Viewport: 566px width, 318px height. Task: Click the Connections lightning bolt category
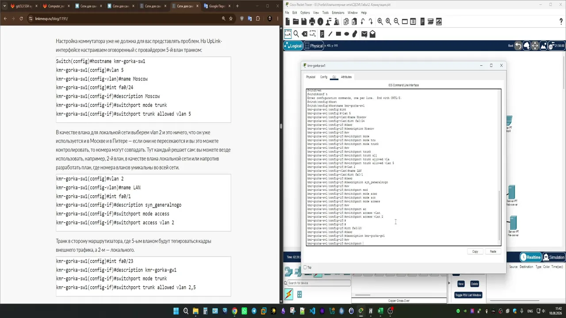click(288, 294)
